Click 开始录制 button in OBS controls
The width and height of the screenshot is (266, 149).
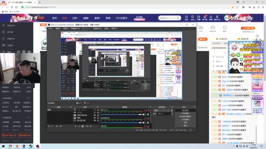(185, 114)
